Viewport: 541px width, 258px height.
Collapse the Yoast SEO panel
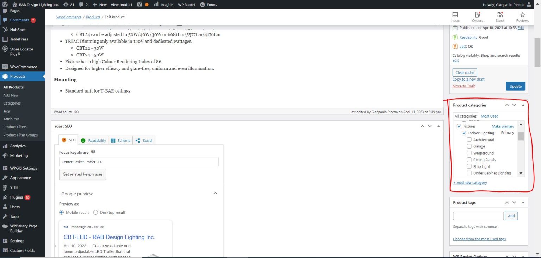438,126
